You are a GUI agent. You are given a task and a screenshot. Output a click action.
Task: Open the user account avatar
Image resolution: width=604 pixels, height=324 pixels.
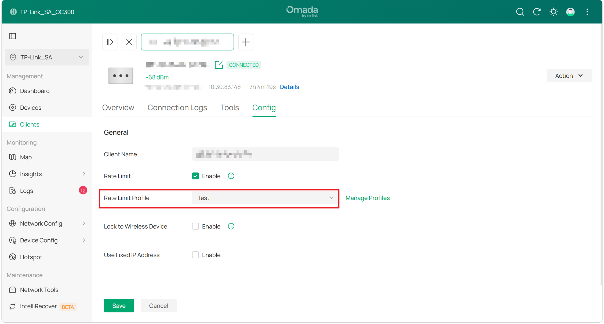coord(570,12)
